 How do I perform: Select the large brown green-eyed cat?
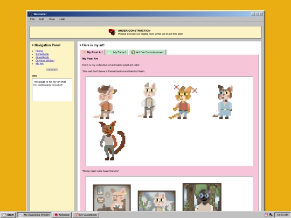112,140
